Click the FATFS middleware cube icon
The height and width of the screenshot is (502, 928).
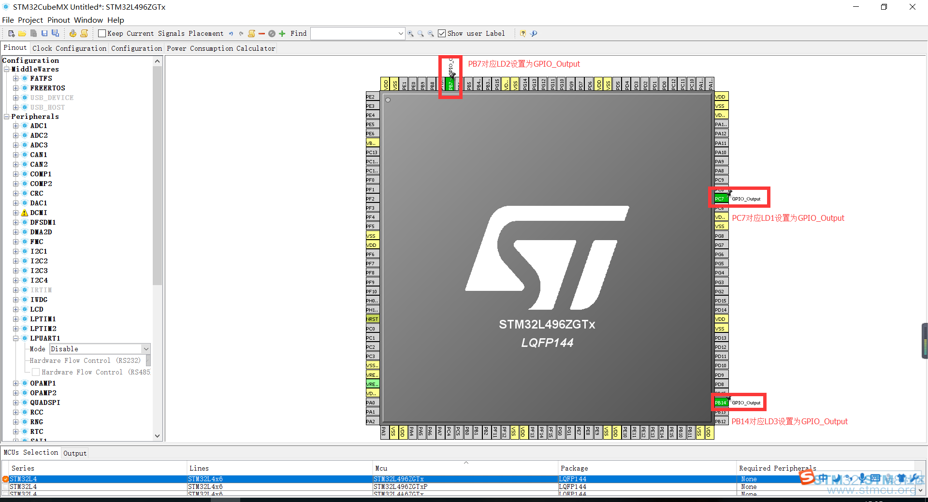click(25, 78)
